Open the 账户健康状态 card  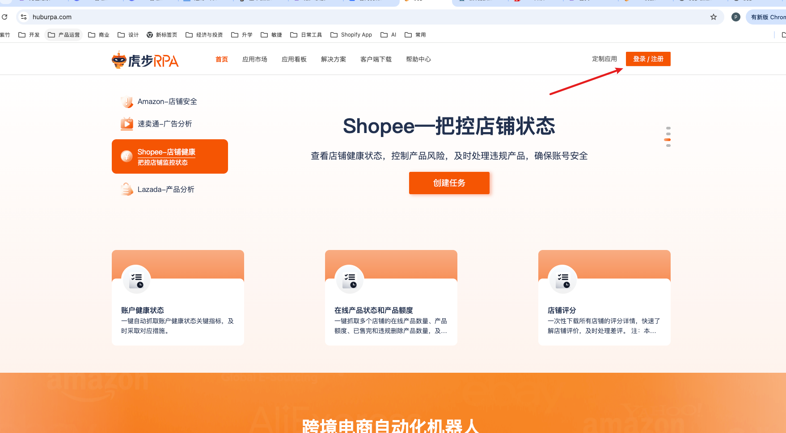178,298
